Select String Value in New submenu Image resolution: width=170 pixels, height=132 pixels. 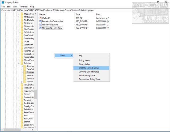(x=91, y=60)
